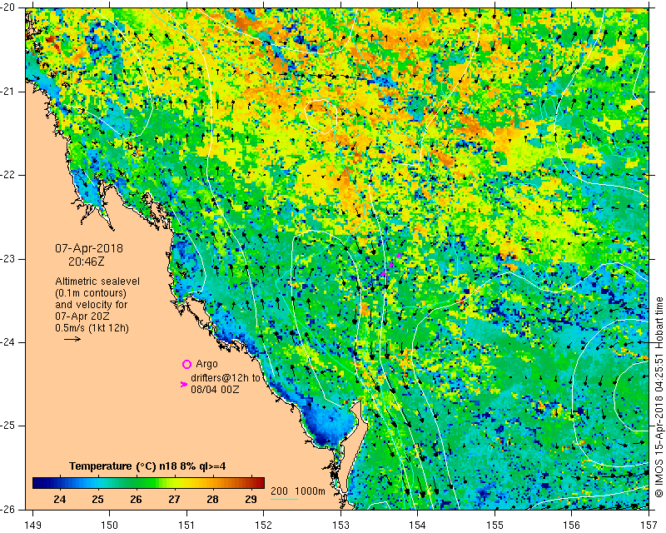Click the latitude axis label '-22'
This screenshot has height=533, width=666.
(8, 175)
